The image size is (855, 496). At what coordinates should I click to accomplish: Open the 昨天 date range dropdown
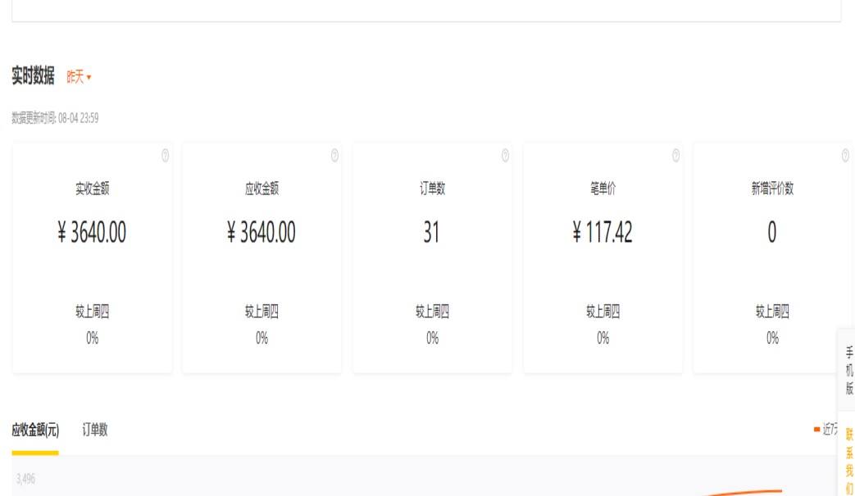click(79, 77)
